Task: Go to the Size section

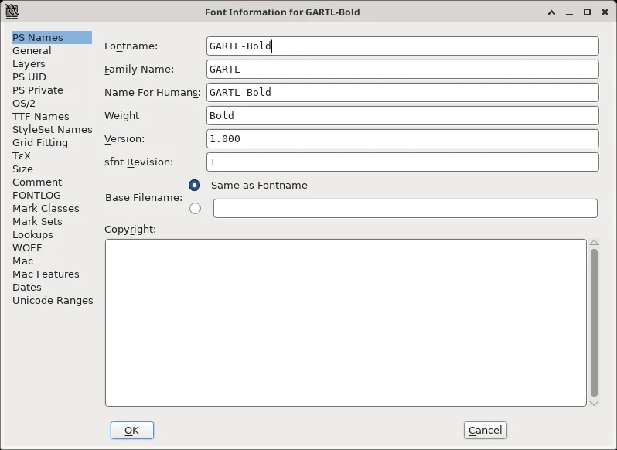Action: point(23,169)
